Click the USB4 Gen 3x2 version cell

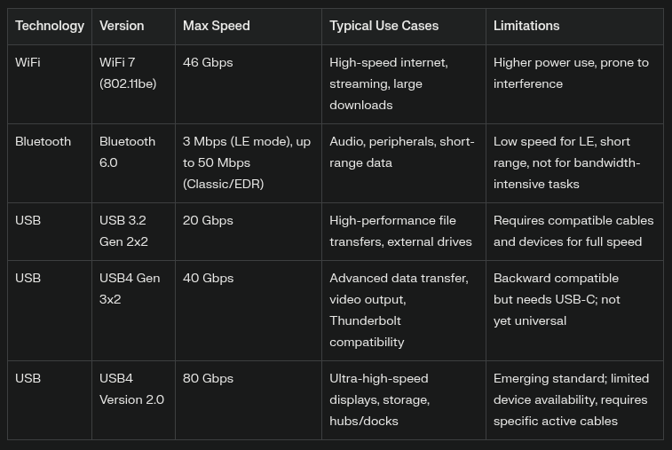coord(130,288)
